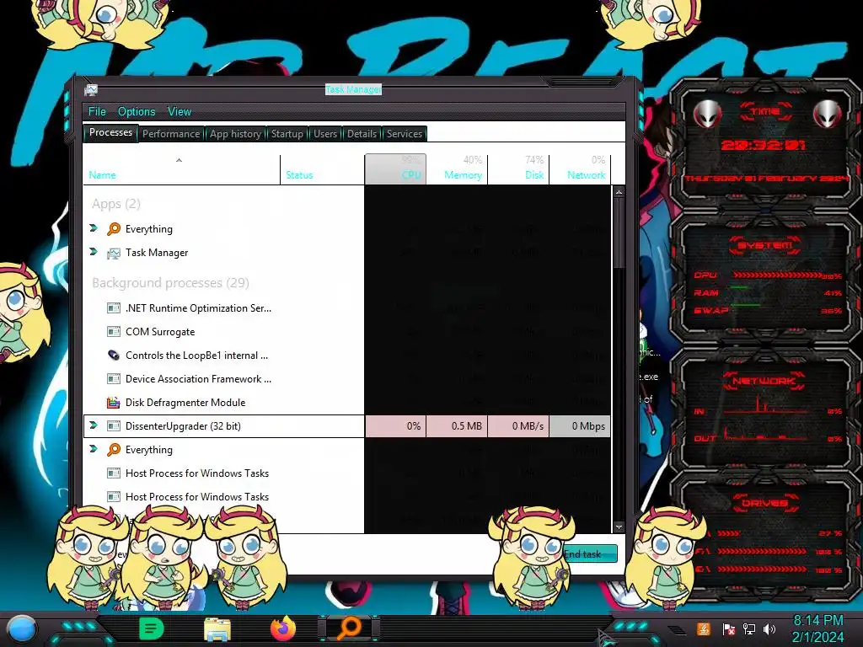Click the Everything search taskbar icon
This screenshot has width=863, height=647.
[349, 628]
